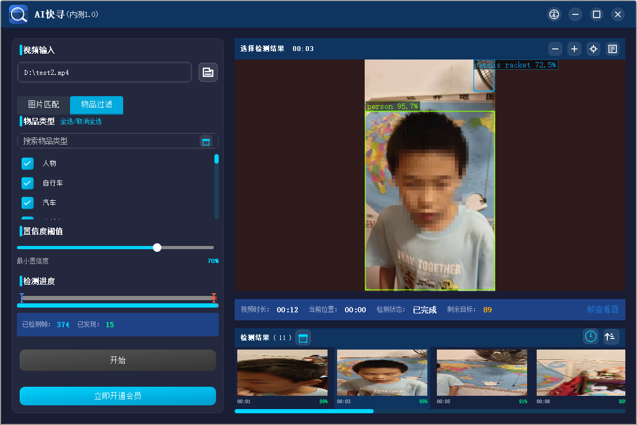Switch to the 图片匹配 tab
Viewport: 637px width, 425px height.
pyautogui.click(x=44, y=105)
